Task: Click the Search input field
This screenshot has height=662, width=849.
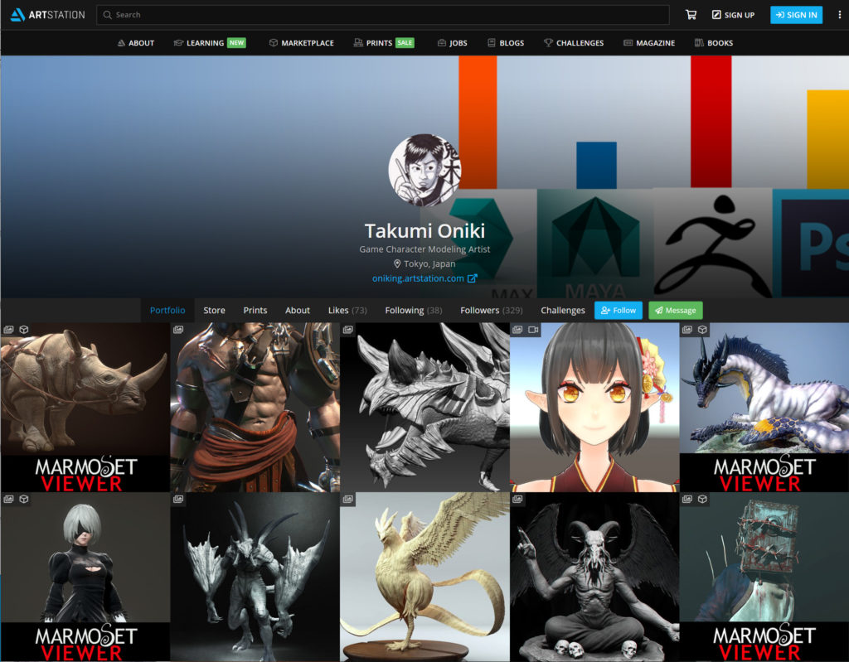Action: 382,15
